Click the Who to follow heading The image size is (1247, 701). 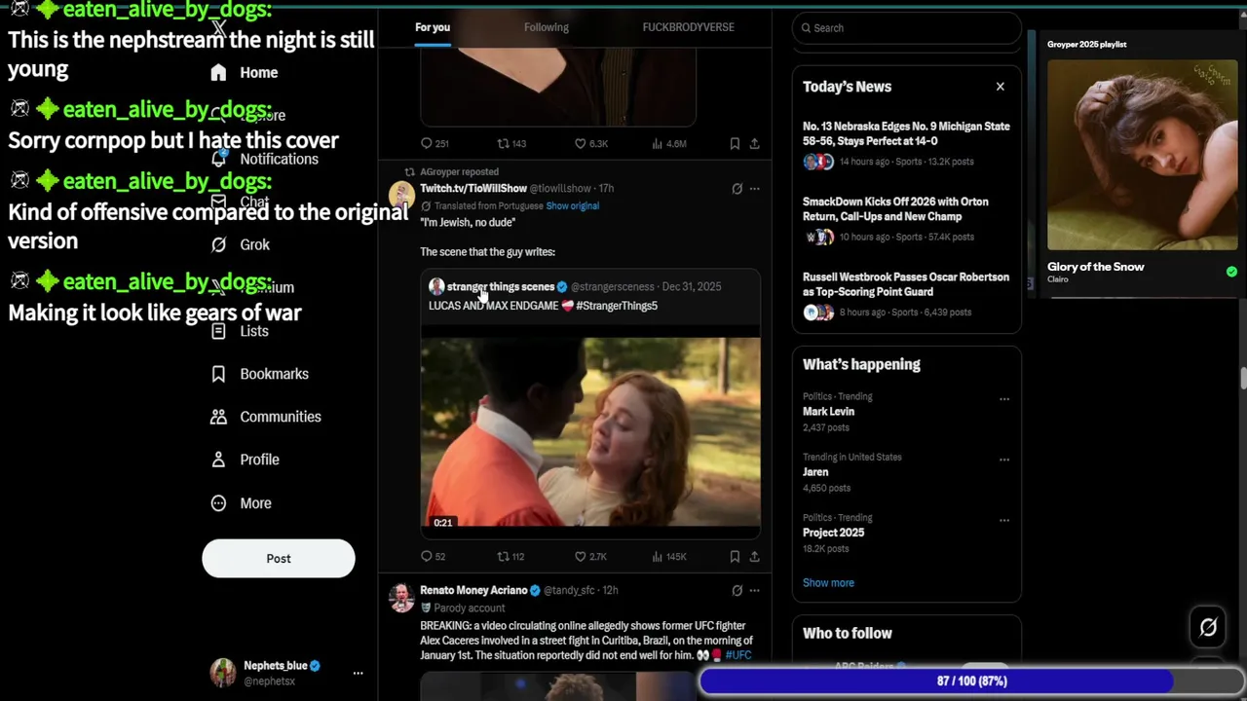[848, 633]
